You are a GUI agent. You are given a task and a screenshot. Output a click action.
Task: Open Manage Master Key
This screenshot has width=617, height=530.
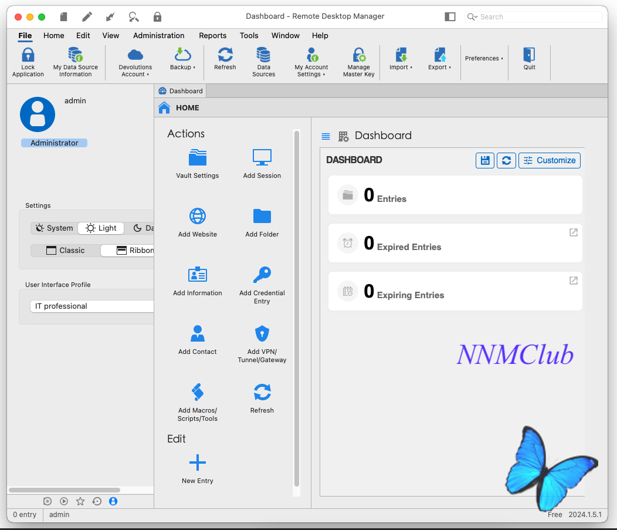click(358, 62)
